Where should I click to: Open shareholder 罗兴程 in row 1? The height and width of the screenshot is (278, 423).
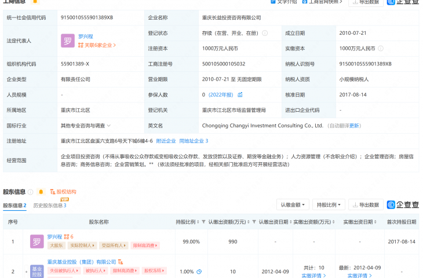click(54, 237)
